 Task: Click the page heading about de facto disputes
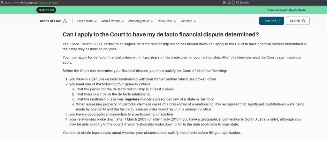161,34
